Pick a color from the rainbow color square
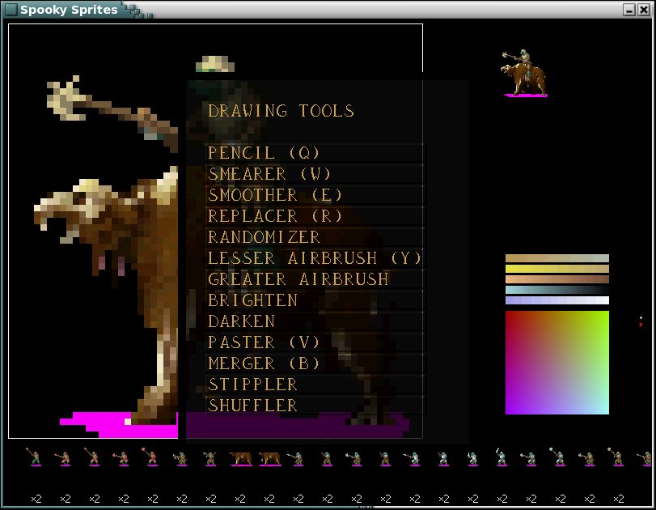 pos(557,363)
